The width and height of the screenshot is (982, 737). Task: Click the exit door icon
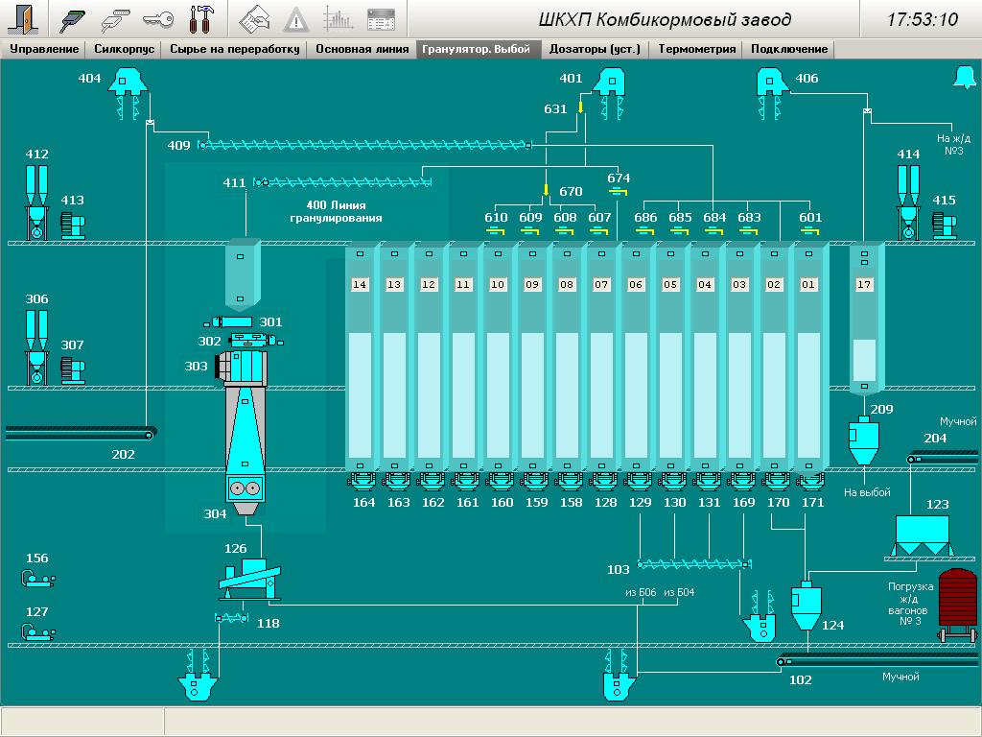[23, 18]
